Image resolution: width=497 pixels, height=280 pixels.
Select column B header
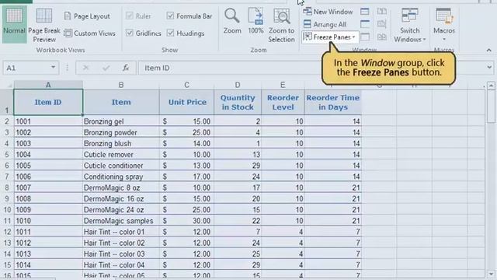121,85
